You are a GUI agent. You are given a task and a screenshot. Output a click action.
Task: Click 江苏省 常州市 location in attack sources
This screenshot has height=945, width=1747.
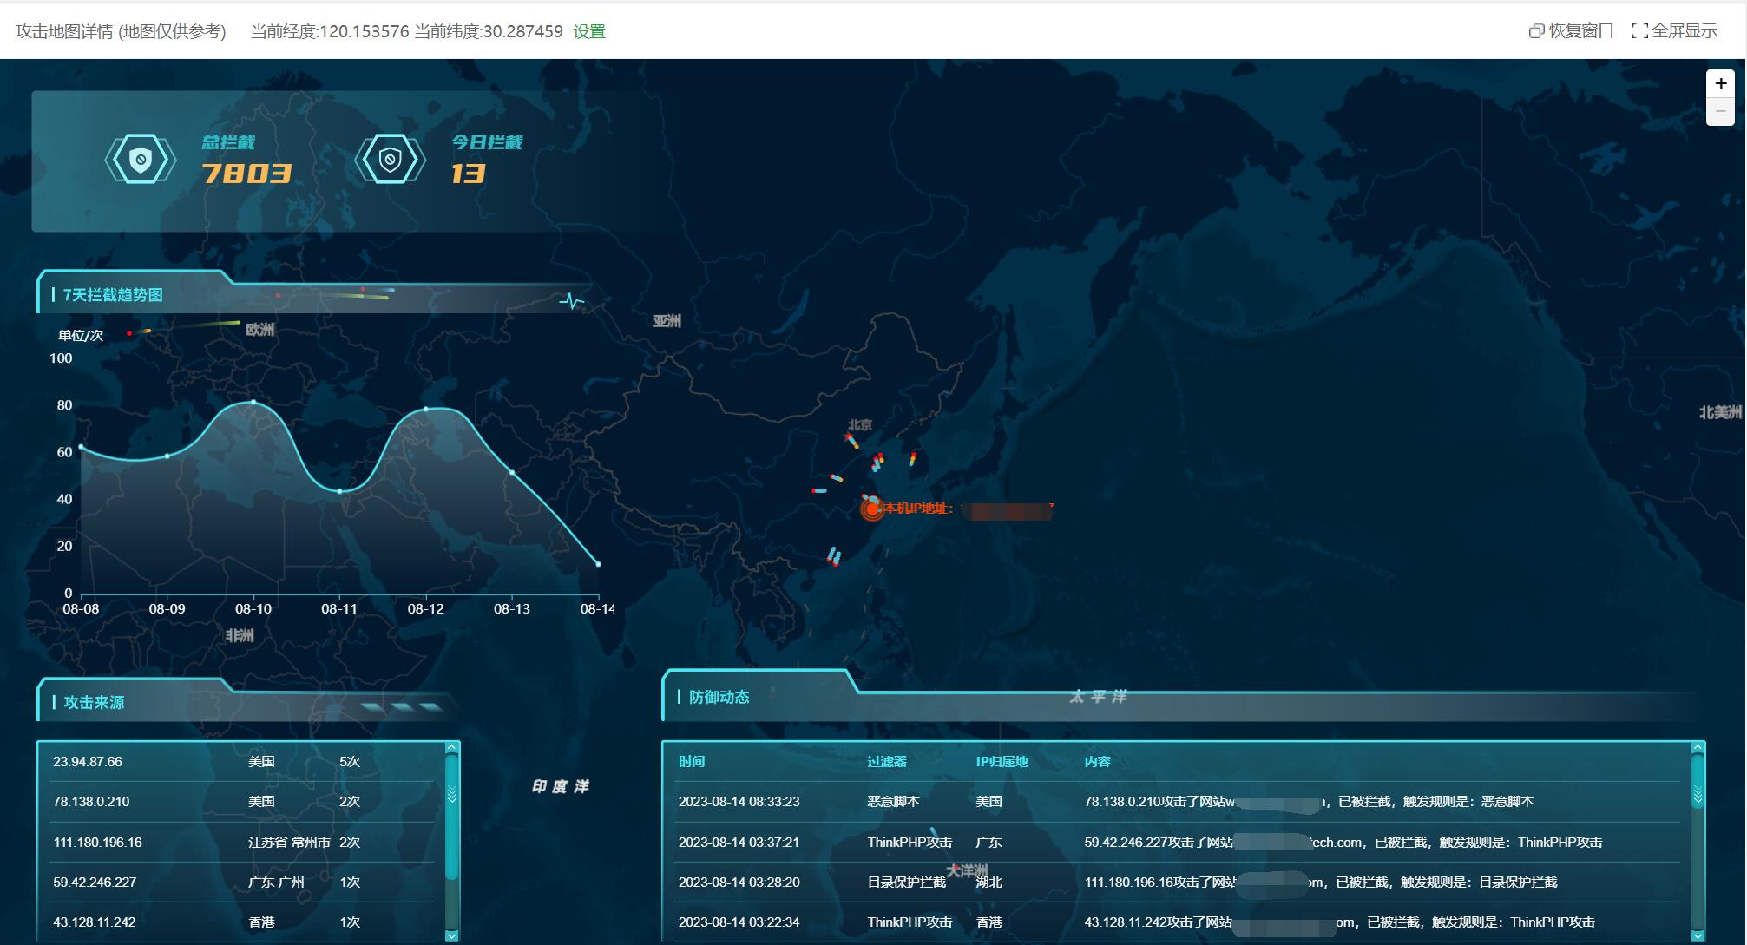289,843
